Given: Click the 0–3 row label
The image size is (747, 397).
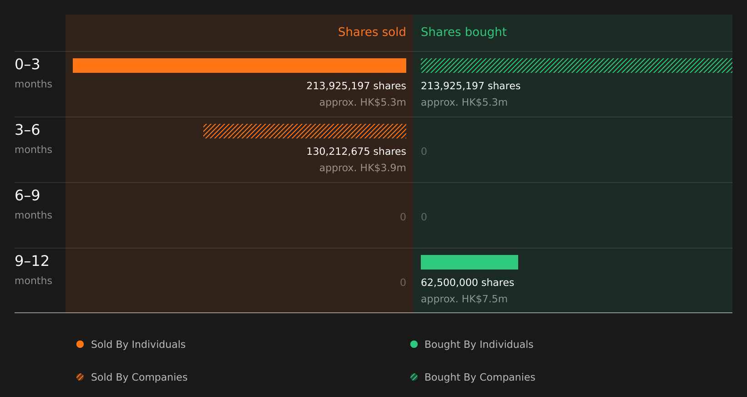Looking at the screenshot, I should (x=27, y=64).
